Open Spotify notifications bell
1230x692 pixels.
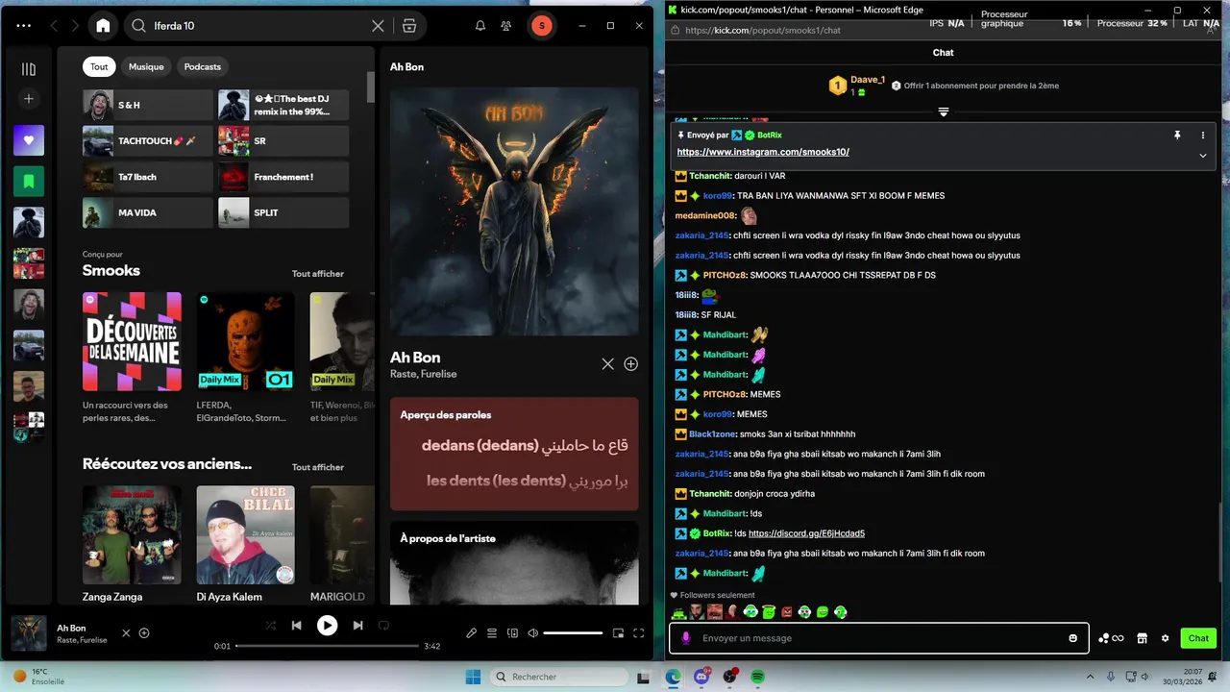480,26
